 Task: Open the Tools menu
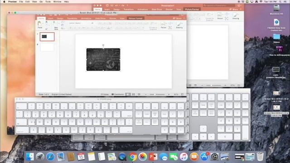pos(48,1)
